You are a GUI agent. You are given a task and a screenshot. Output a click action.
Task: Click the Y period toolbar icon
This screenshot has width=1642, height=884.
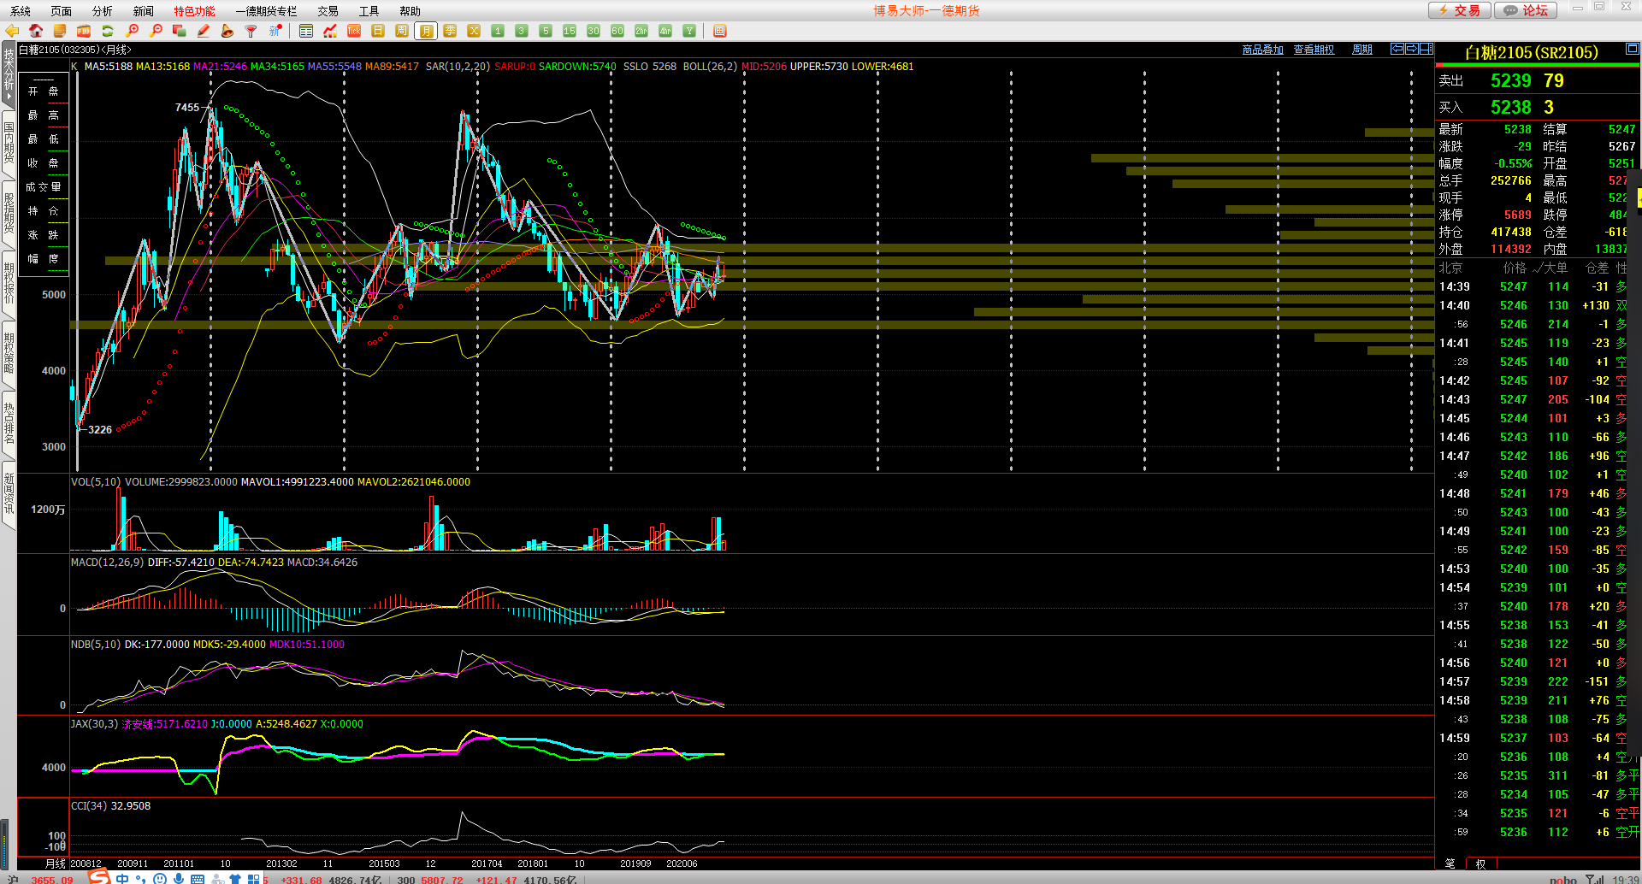pyautogui.click(x=689, y=31)
